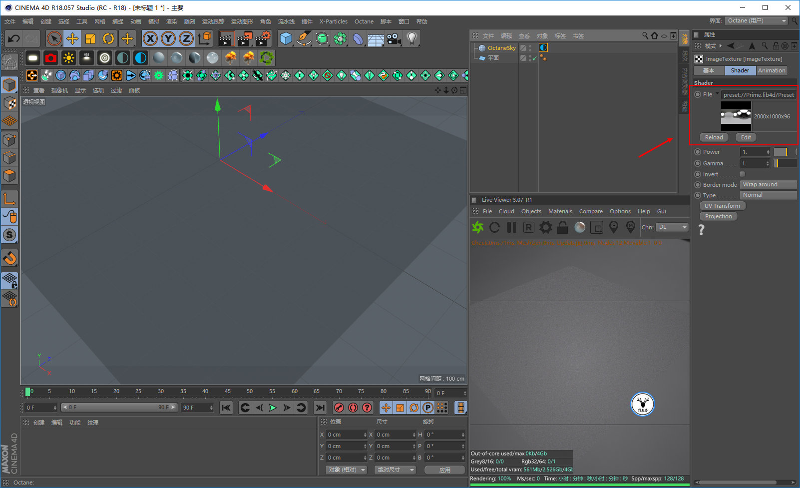Viewport: 800px width, 488px height.
Task: Click the Power value slider bar
Action: click(781, 152)
